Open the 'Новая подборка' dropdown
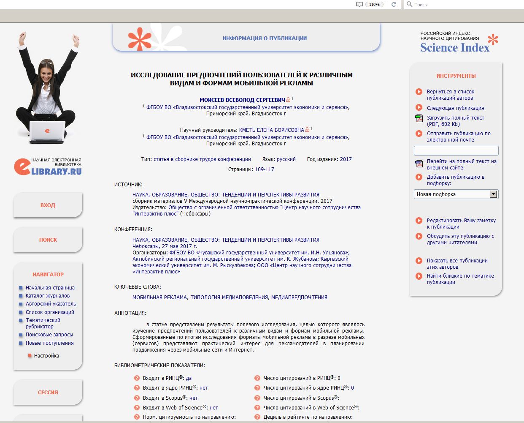 tap(456, 194)
